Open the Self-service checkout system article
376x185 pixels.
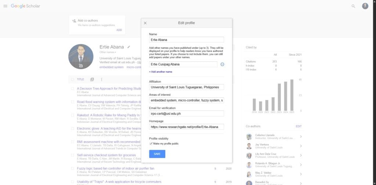(106, 155)
